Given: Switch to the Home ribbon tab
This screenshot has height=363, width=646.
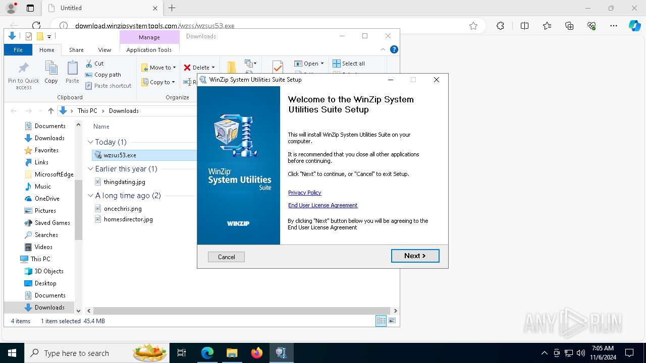Looking at the screenshot, I should point(47,50).
